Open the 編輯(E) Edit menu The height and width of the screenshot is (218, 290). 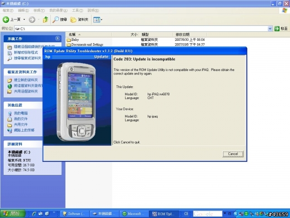point(23,10)
